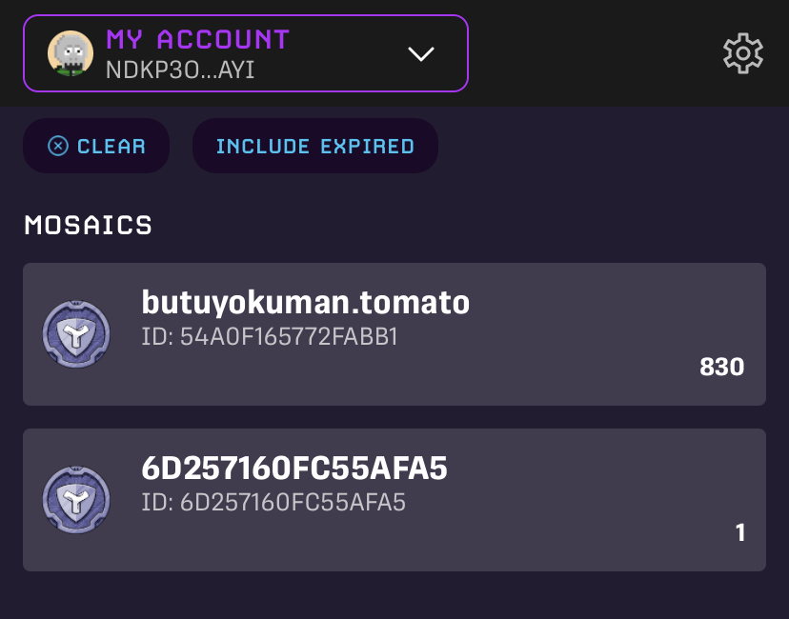This screenshot has height=619, width=789.
Task: Open the butuyokuman.tomato mosaic name
Action: [x=305, y=303]
